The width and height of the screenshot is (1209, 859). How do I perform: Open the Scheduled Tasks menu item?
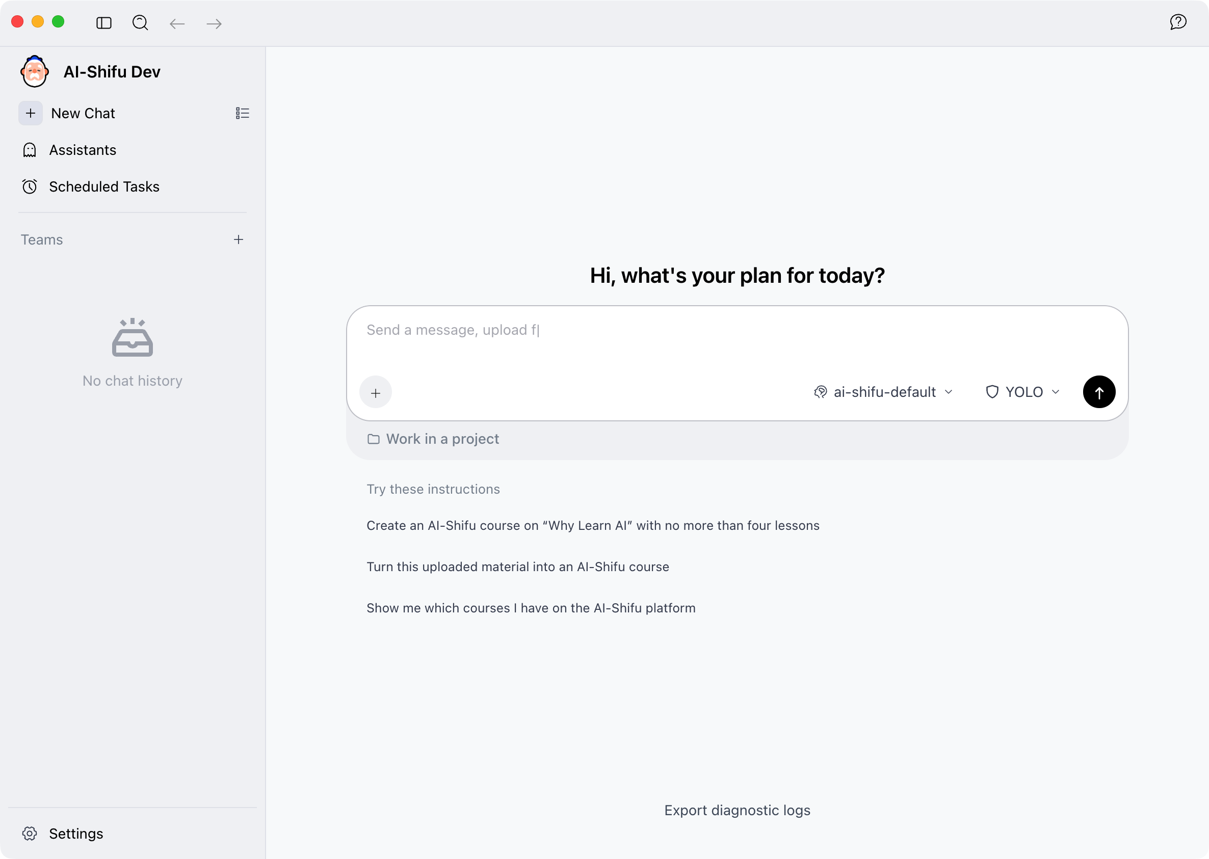point(133,186)
